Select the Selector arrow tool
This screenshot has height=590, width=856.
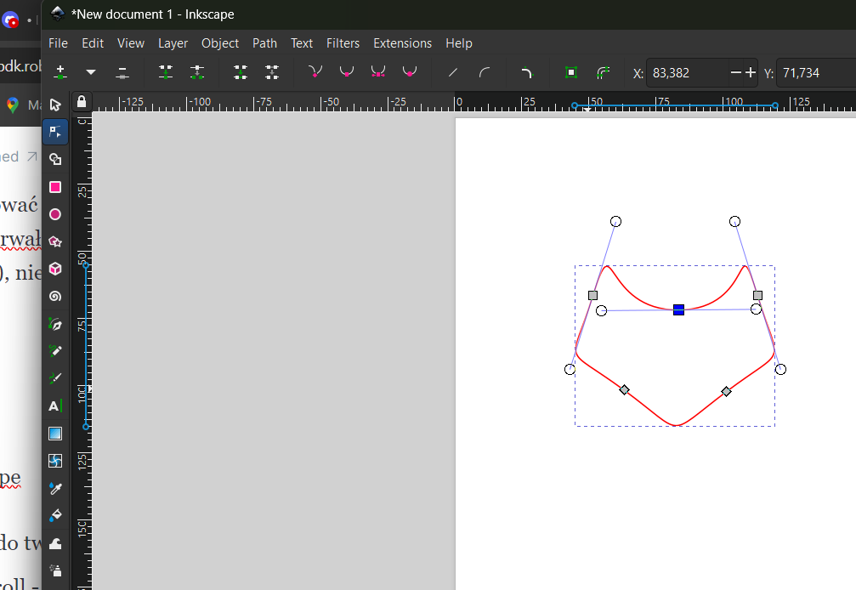coord(55,105)
